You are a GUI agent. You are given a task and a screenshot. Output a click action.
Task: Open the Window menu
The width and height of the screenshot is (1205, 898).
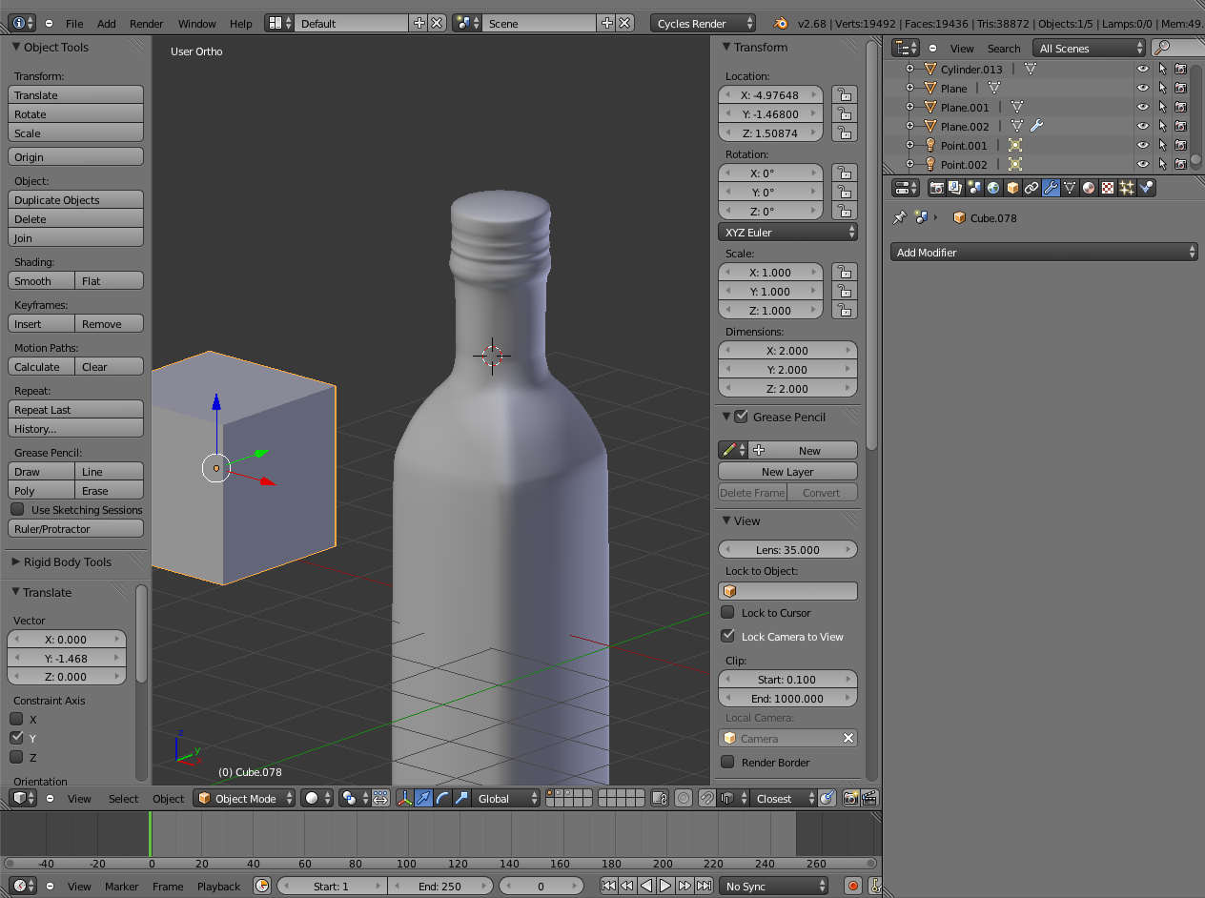click(x=197, y=23)
